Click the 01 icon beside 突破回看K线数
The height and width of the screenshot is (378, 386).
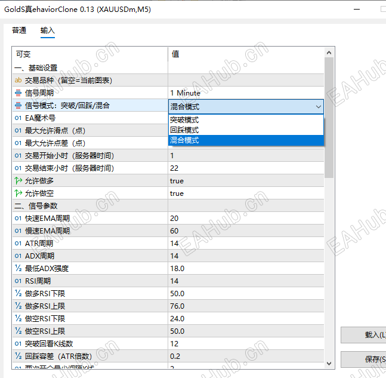pyautogui.click(x=18, y=344)
